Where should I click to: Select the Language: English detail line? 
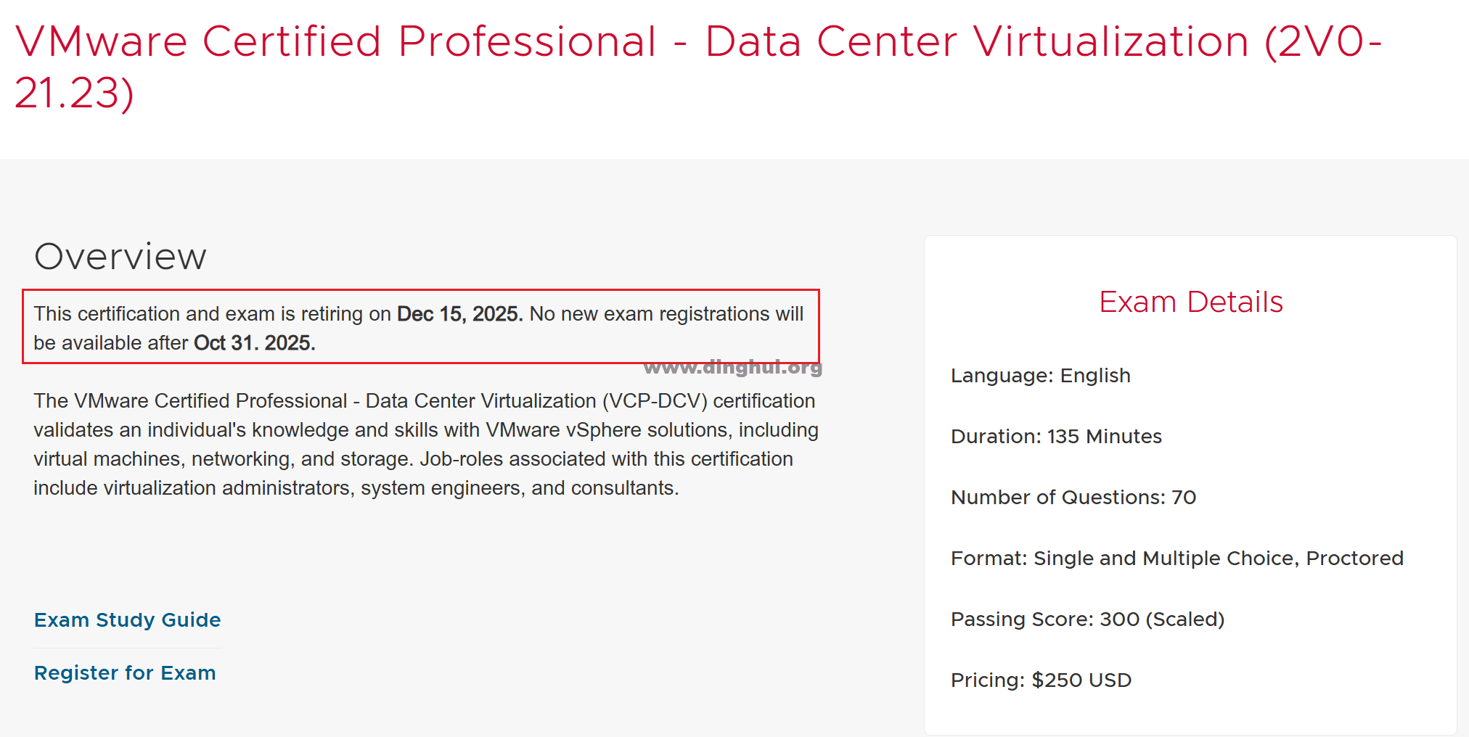[1040, 376]
